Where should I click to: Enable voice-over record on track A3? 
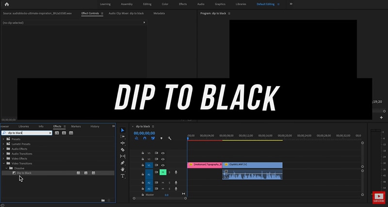pos(176,189)
